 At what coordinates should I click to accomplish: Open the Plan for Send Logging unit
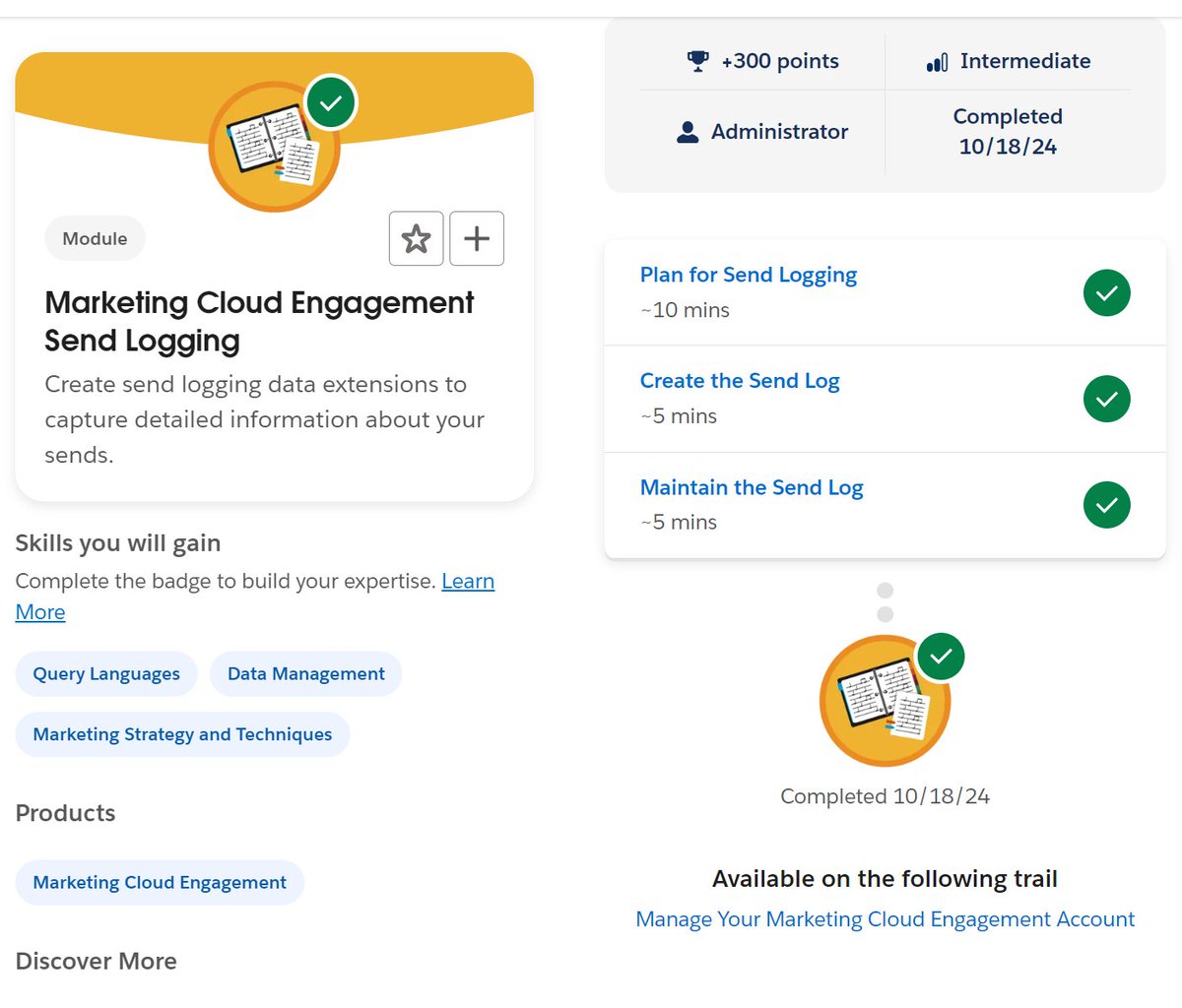749,275
